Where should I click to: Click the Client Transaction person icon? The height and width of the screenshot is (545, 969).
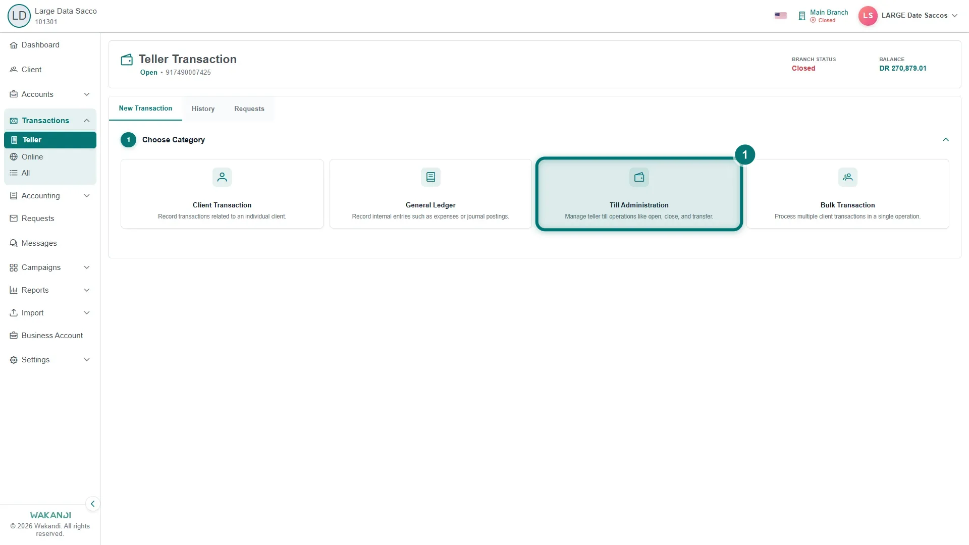[x=222, y=177]
